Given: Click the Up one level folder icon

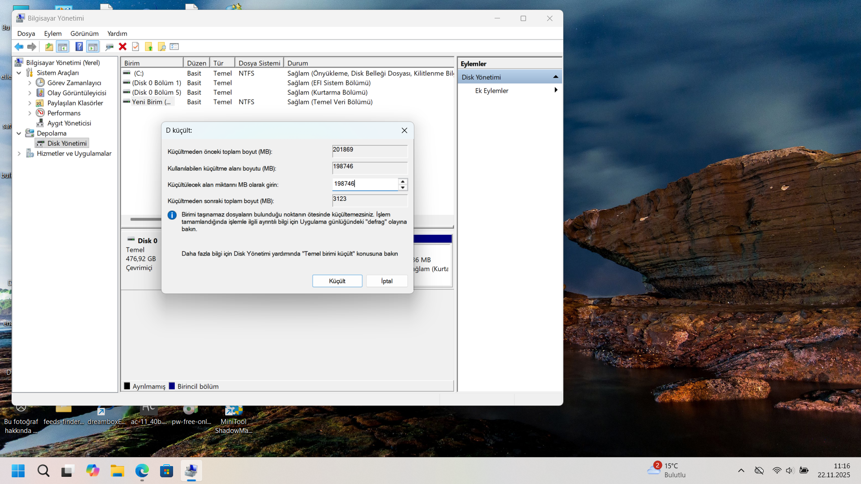Looking at the screenshot, I should (x=49, y=47).
